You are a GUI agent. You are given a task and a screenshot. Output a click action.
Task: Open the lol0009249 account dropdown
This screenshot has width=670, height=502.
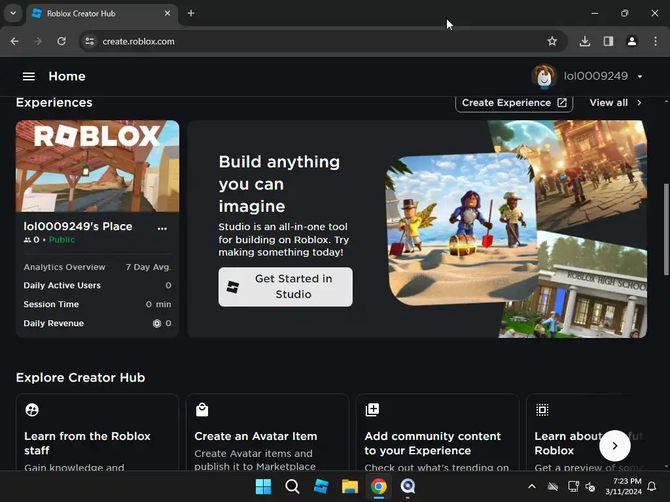(640, 76)
